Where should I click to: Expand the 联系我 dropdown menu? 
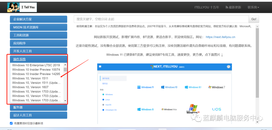click(x=253, y=7)
